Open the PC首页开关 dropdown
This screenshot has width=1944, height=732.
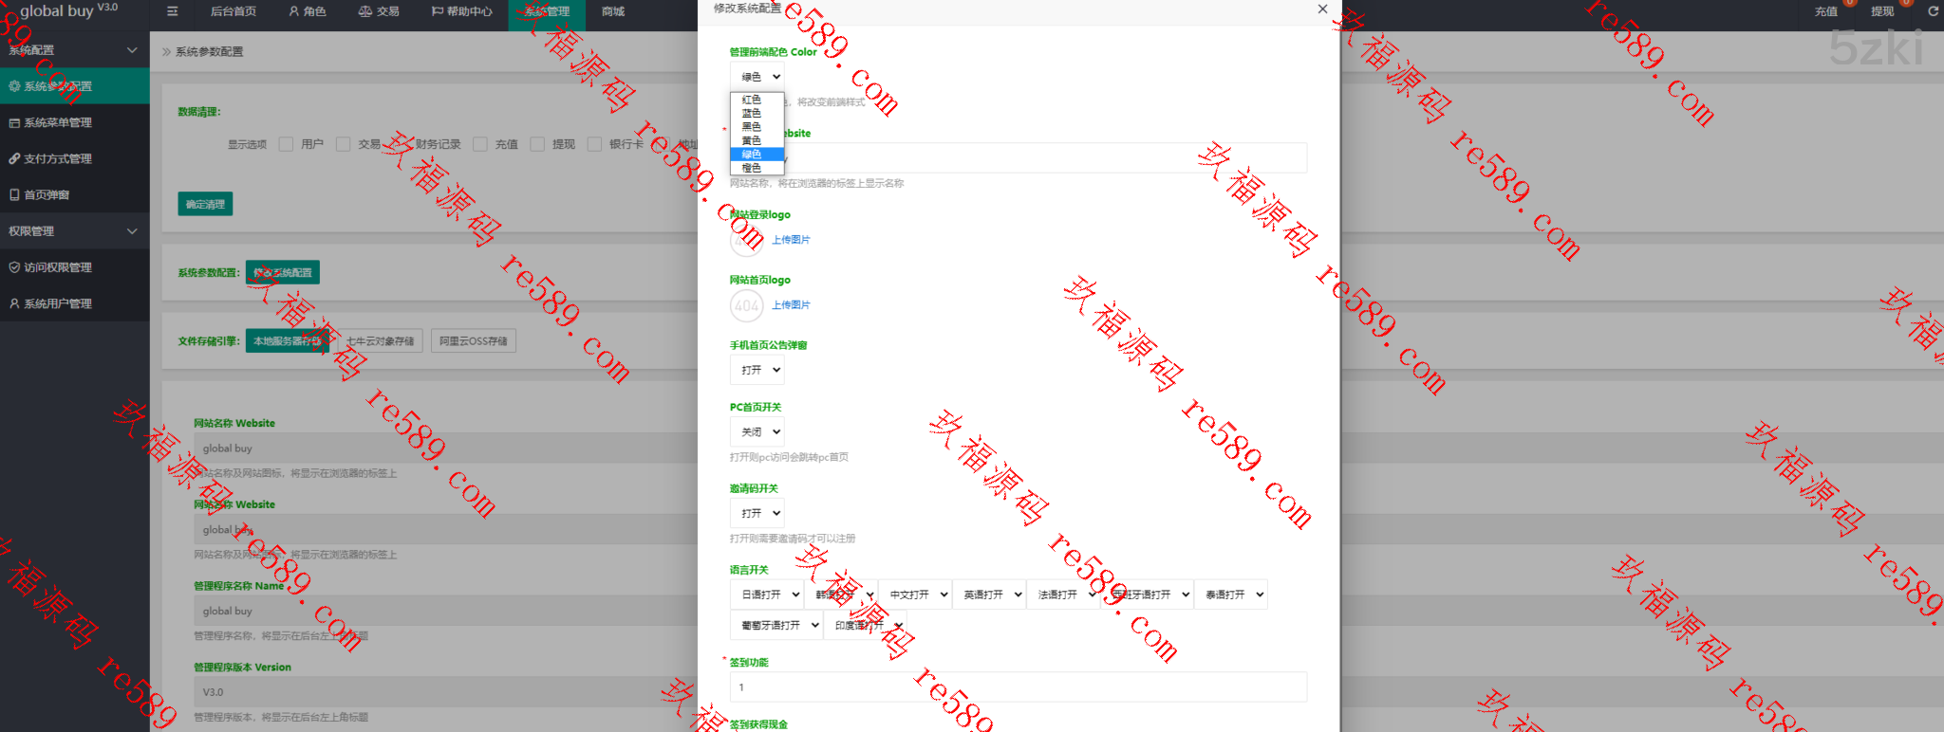(757, 432)
